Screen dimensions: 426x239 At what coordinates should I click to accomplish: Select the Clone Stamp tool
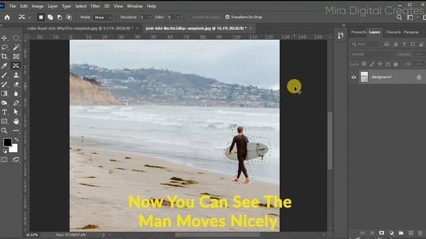click(16, 75)
